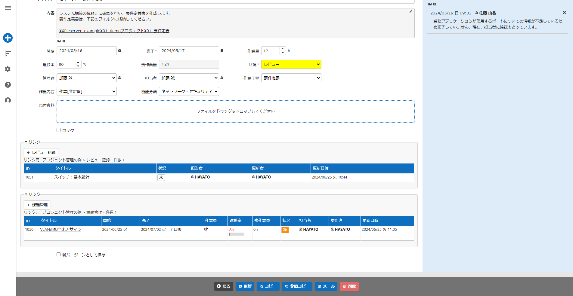Open the 機能分類 dropdown

pos(189,91)
